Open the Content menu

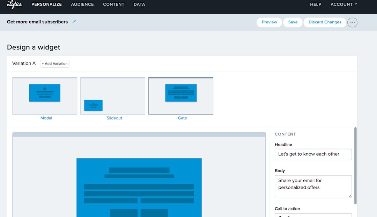[113, 4]
